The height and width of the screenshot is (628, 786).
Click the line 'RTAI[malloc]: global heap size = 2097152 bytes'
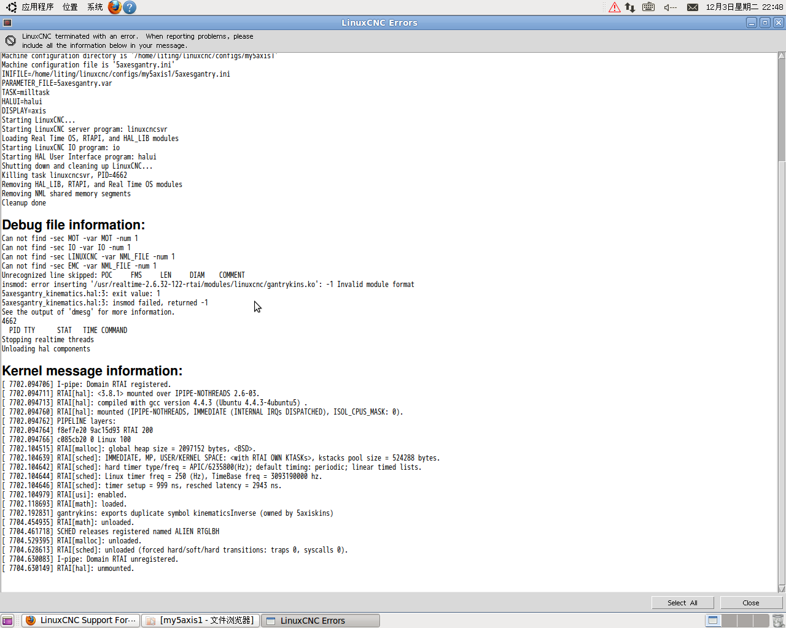coord(129,449)
